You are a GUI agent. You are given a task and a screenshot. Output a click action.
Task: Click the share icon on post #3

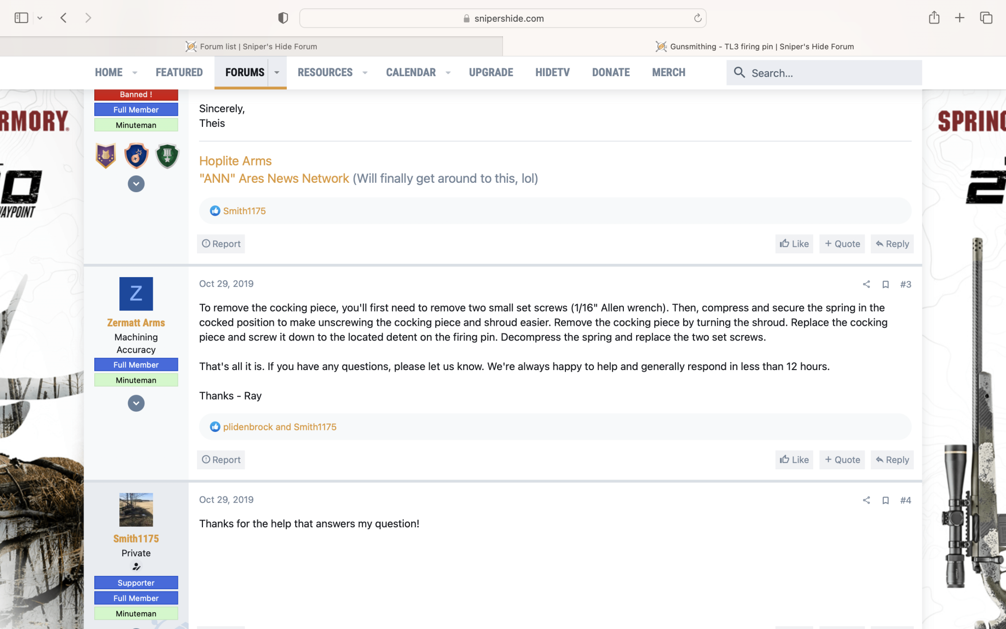[866, 284]
